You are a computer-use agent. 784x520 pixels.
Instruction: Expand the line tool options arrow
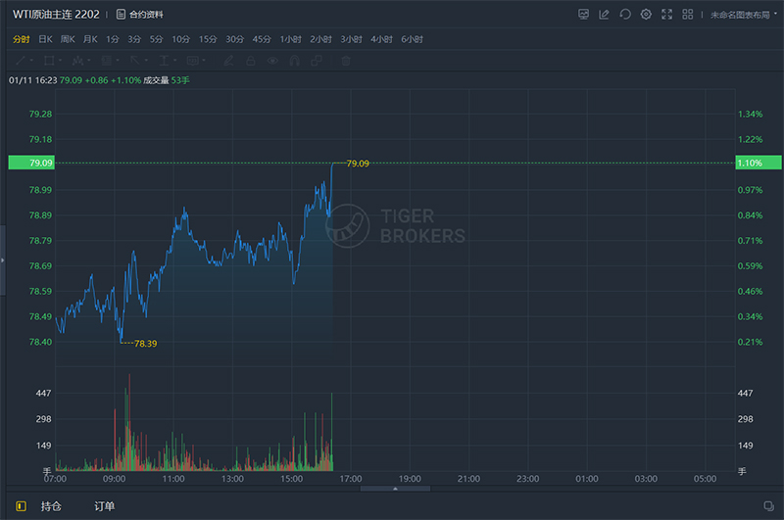[31, 61]
